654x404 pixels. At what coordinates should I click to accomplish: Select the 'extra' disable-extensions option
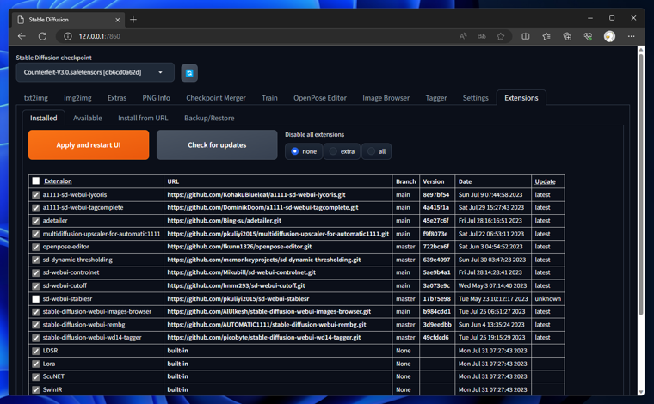(342, 151)
